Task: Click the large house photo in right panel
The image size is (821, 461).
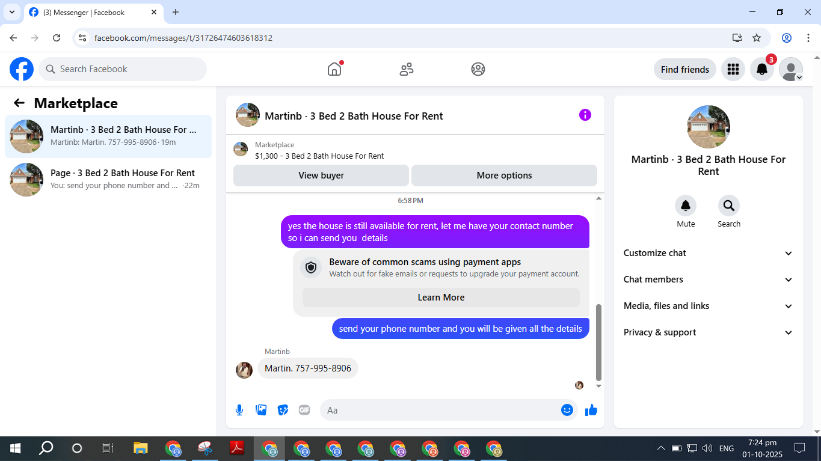Action: (709, 127)
